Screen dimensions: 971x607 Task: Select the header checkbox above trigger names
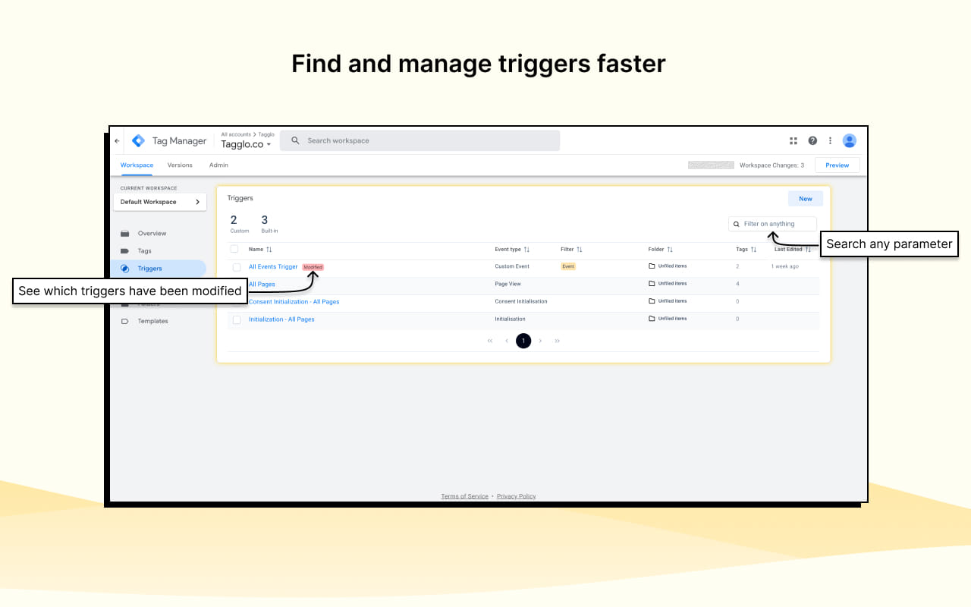click(234, 249)
